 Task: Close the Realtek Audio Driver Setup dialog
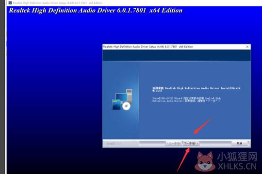[x=247, y=47]
